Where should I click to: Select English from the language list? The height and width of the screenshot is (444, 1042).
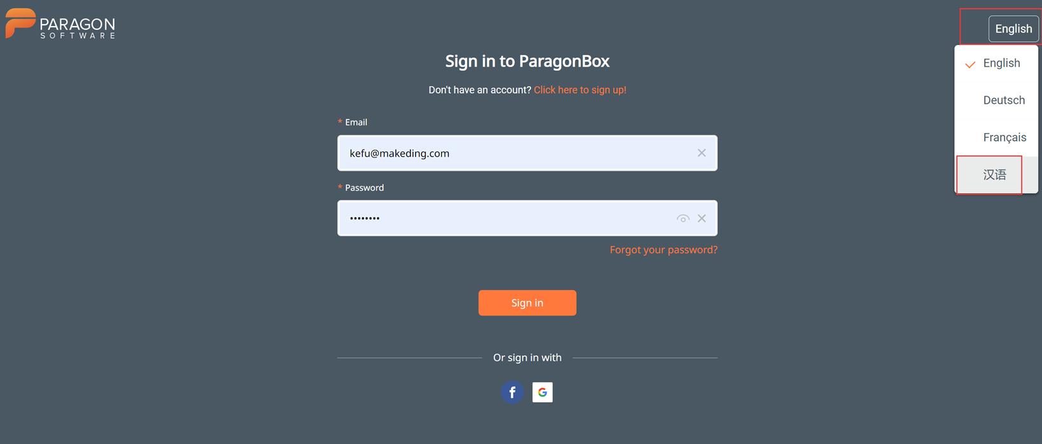click(x=1001, y=63)
